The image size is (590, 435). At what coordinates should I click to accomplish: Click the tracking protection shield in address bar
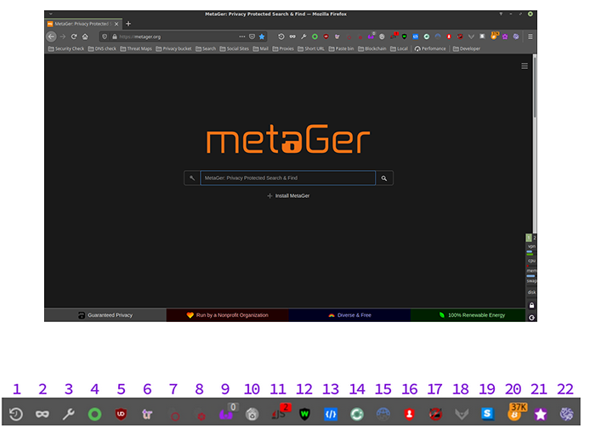click(105, 37)
